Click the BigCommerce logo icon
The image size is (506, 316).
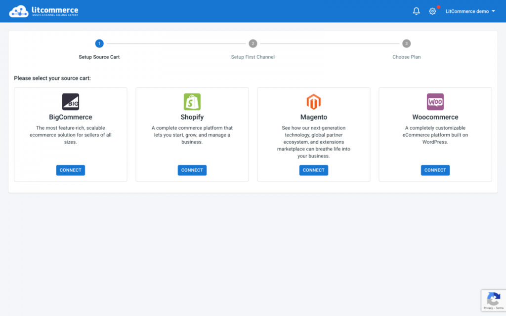71,102
